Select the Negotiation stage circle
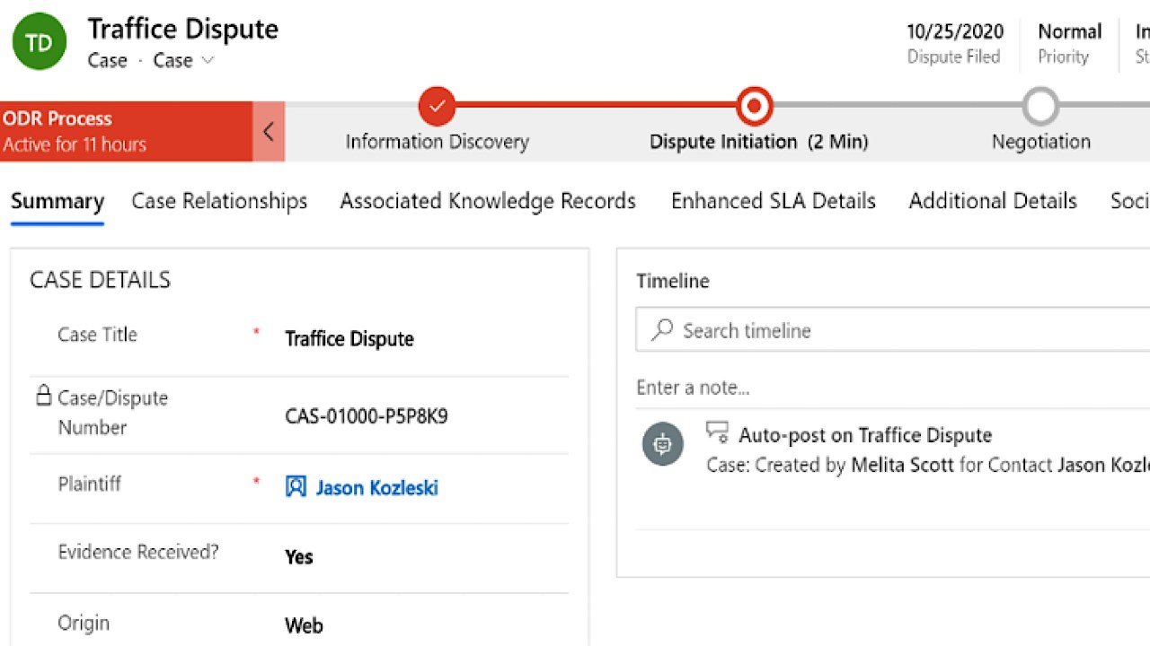This screenshot has height=646, width=1150. (1040, 107)
